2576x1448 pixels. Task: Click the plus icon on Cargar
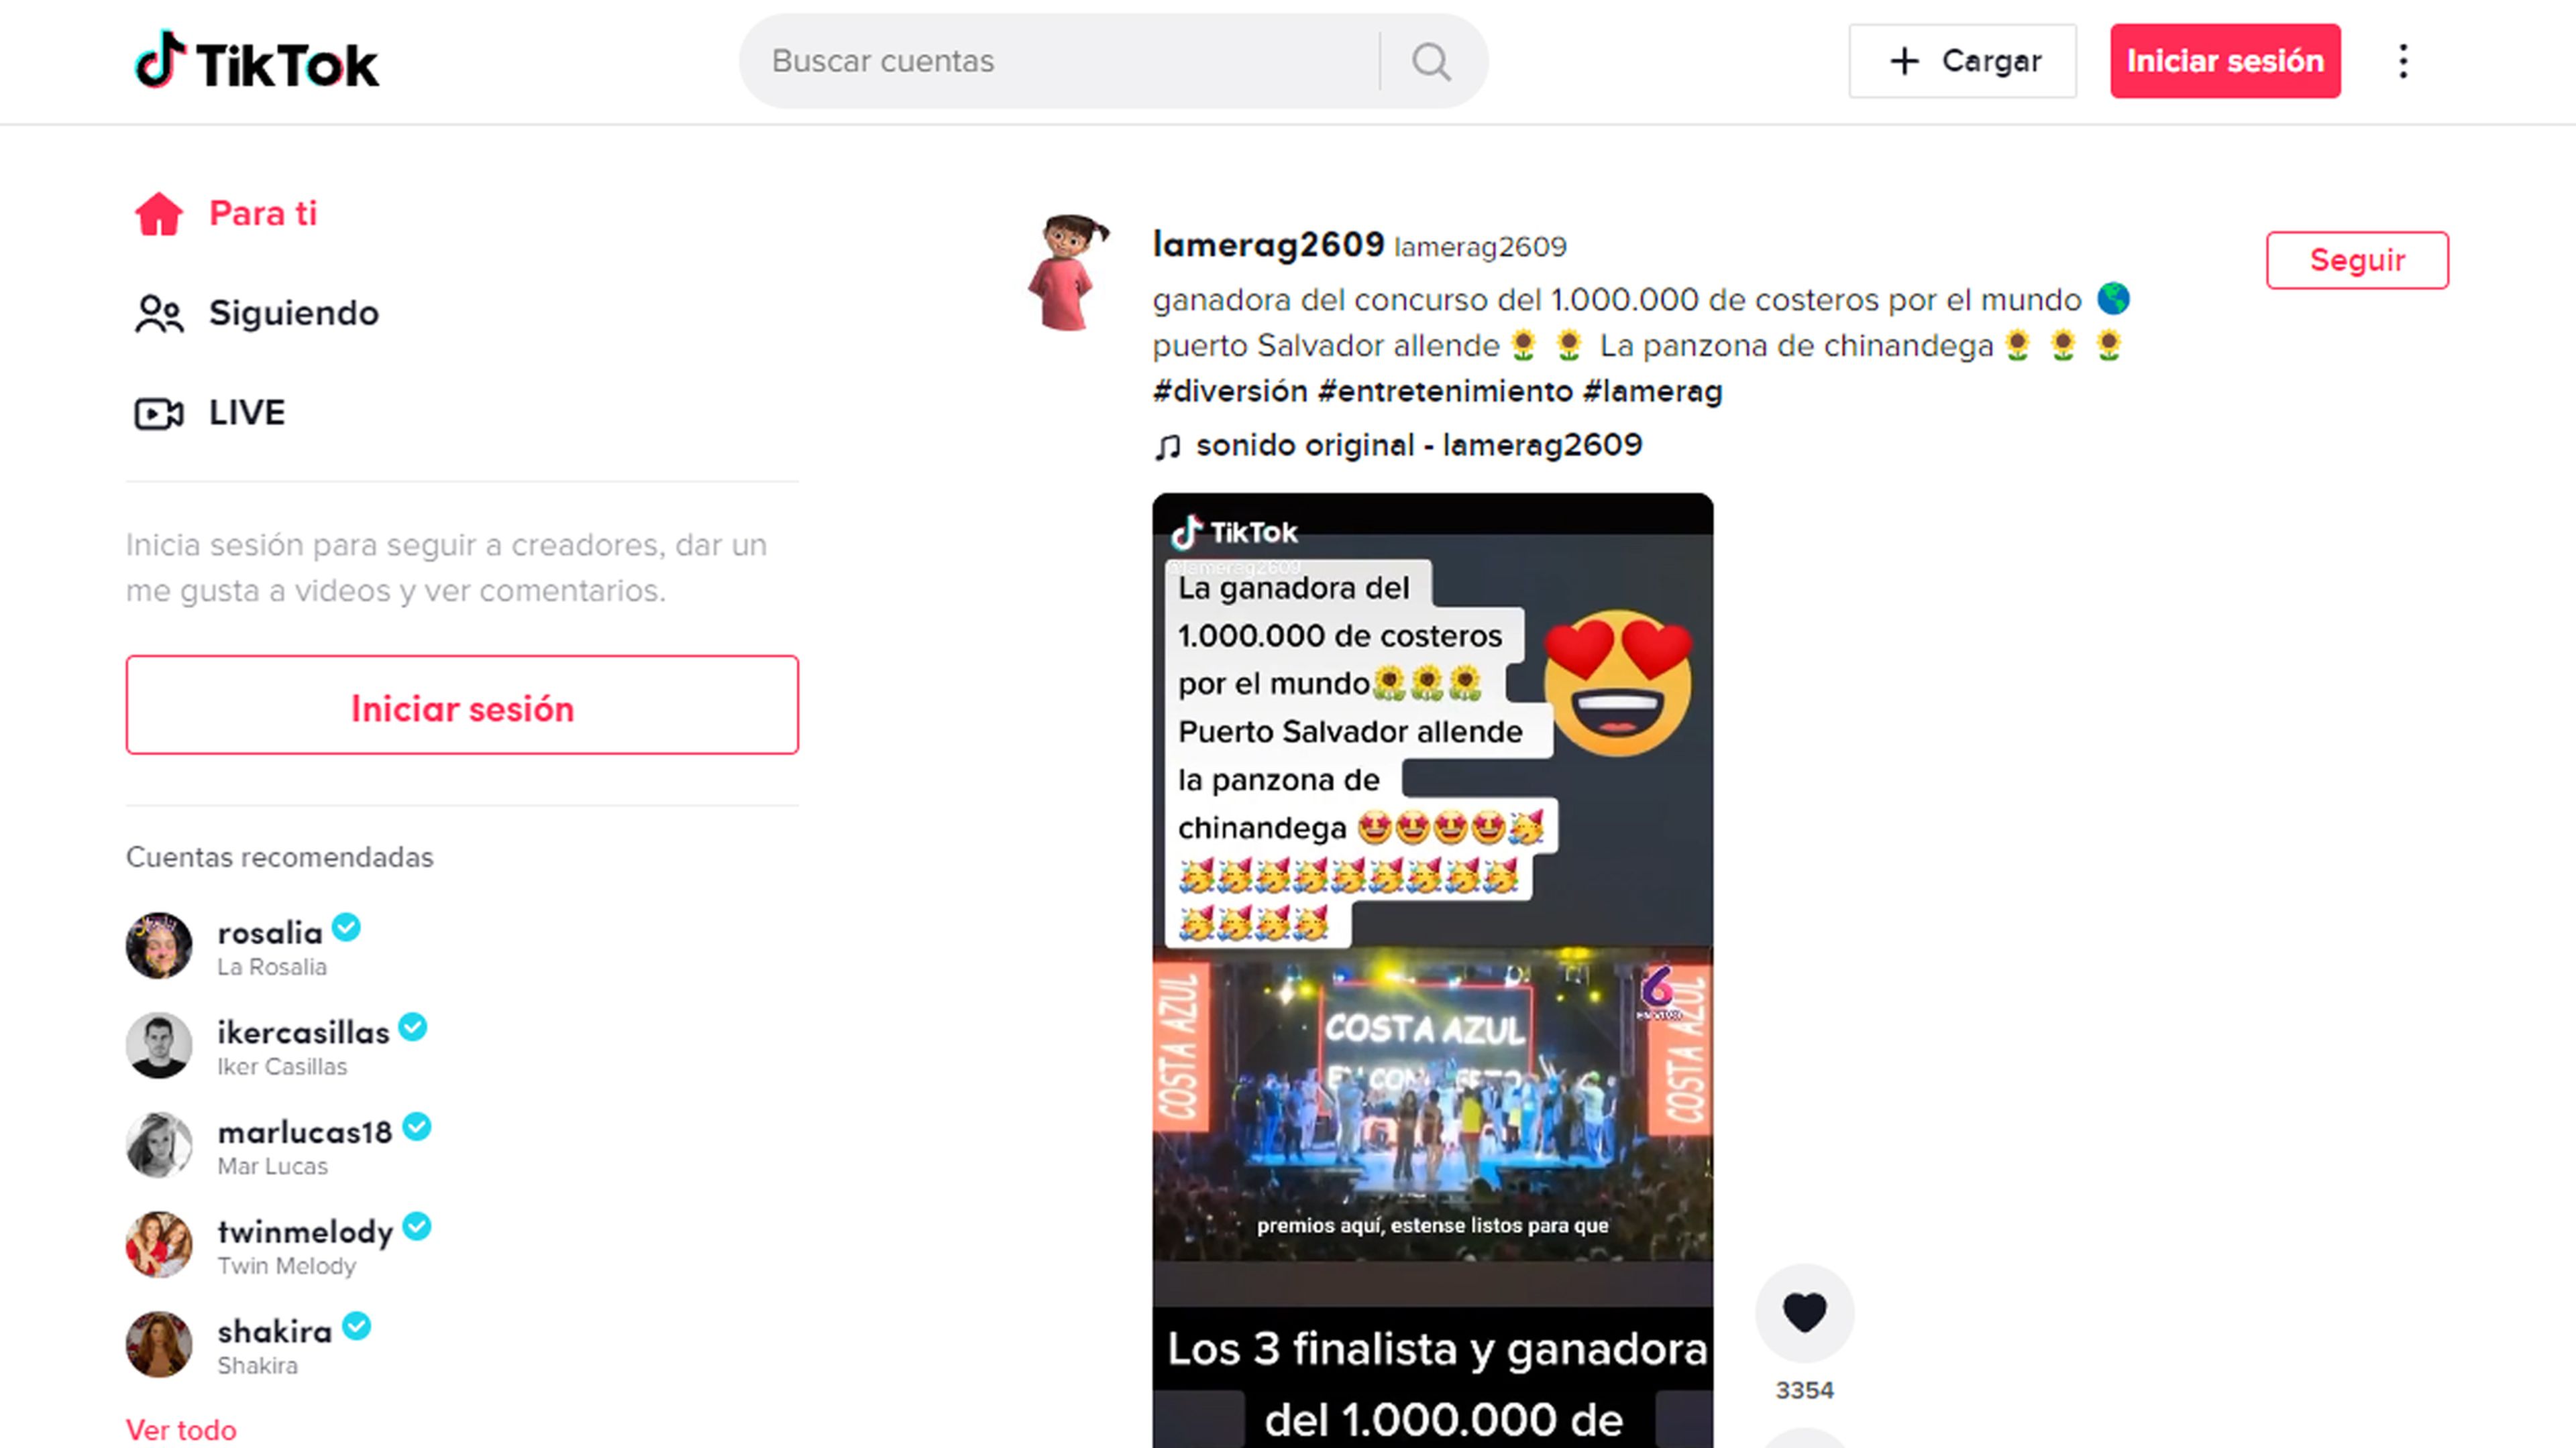tap(1904, 61)
